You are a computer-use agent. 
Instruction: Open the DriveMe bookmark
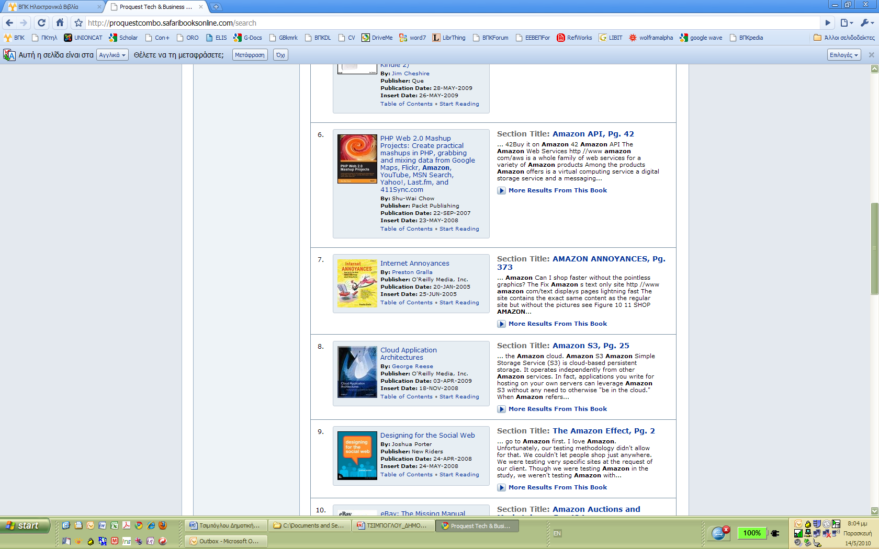pyautogui.click(x=377, y=38)
